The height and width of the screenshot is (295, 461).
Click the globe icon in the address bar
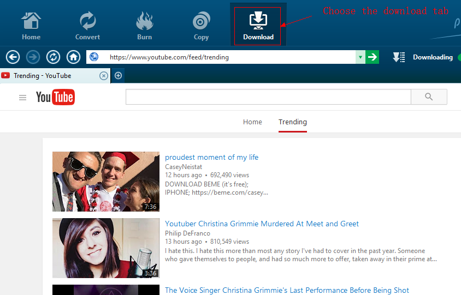coord(94,57)
